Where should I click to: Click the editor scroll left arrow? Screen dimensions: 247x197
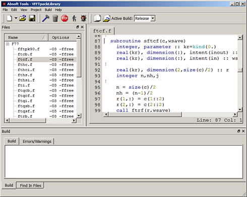tap(106, 114)
